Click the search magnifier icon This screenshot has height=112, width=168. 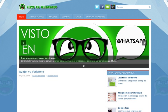coord(150,7)
